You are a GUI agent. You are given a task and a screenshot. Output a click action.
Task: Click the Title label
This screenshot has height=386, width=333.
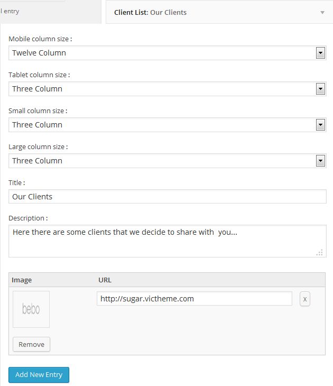pyautogui.click(x=17, y=182)
